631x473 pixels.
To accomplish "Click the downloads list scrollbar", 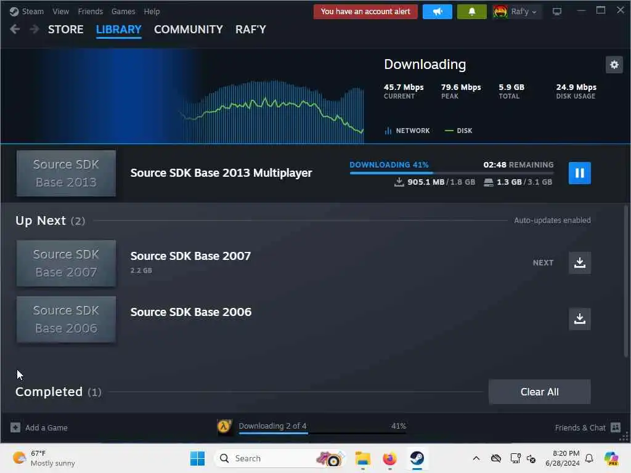I will [x=625, y=281].
